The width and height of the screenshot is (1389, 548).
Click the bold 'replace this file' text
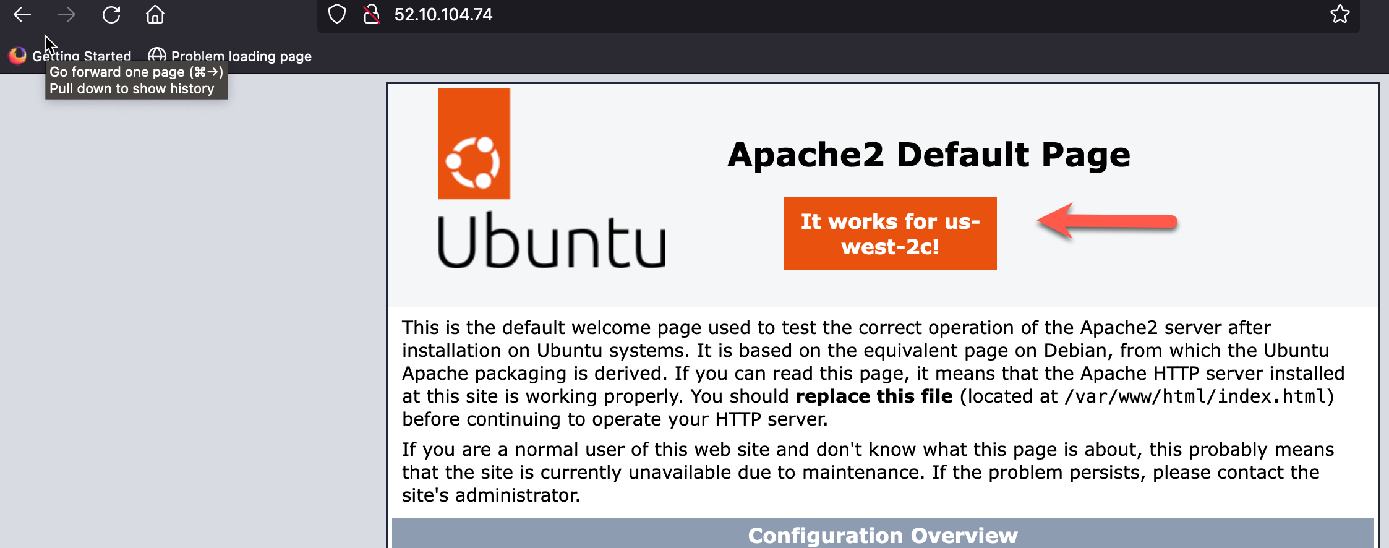(x=874, y=396)
